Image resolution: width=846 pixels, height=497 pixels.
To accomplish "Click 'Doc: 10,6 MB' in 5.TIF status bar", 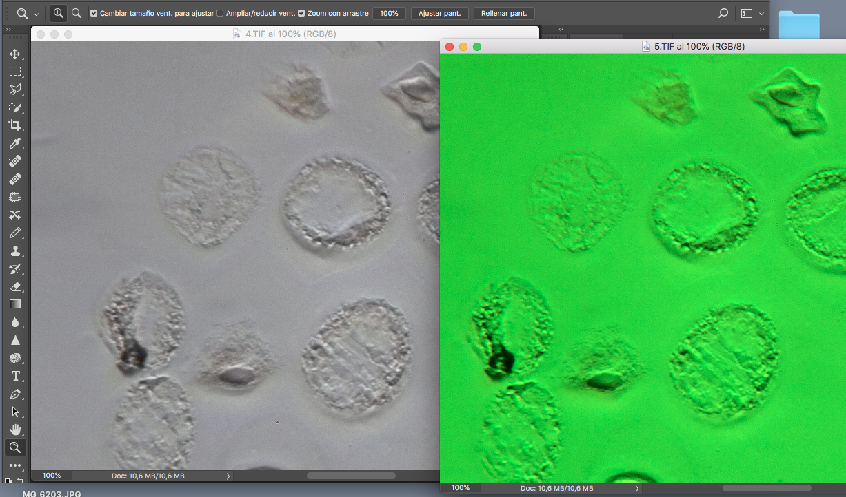I will pyautogui.click(x=556, y=488).
